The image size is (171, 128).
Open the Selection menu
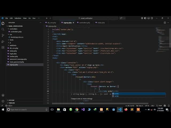click(18, 18)
